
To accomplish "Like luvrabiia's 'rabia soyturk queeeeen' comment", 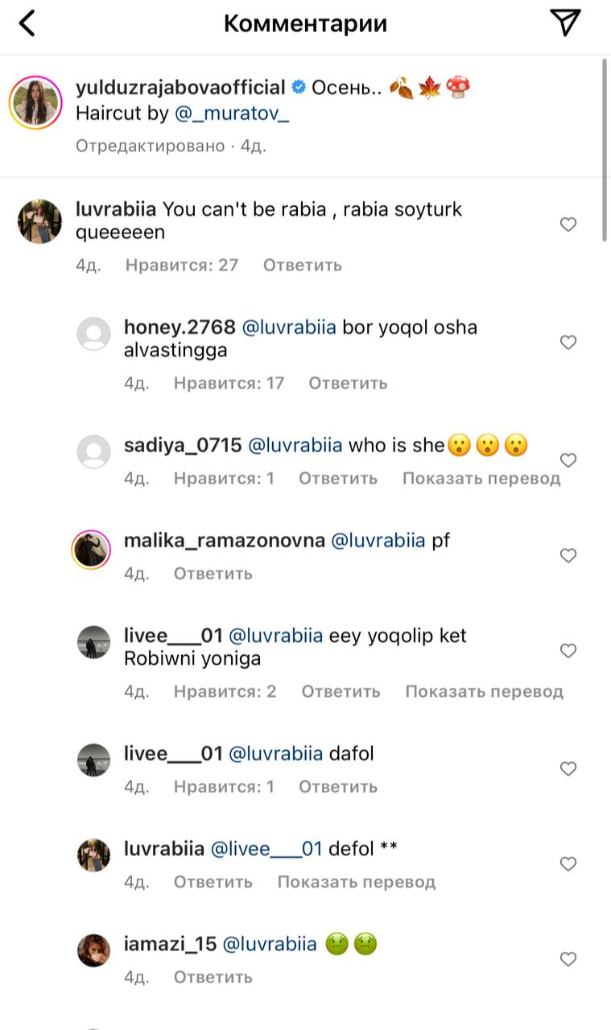I will pyautogui.click(x=568, y=225).
